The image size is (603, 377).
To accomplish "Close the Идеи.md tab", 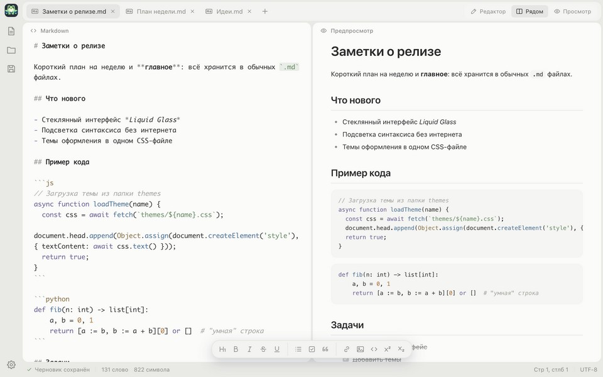I will coord(249,11).
